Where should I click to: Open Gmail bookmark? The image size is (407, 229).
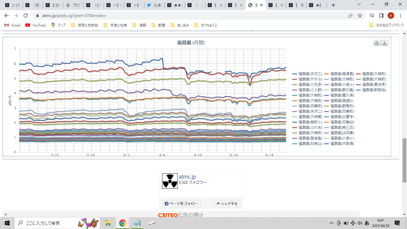point(12,25)
